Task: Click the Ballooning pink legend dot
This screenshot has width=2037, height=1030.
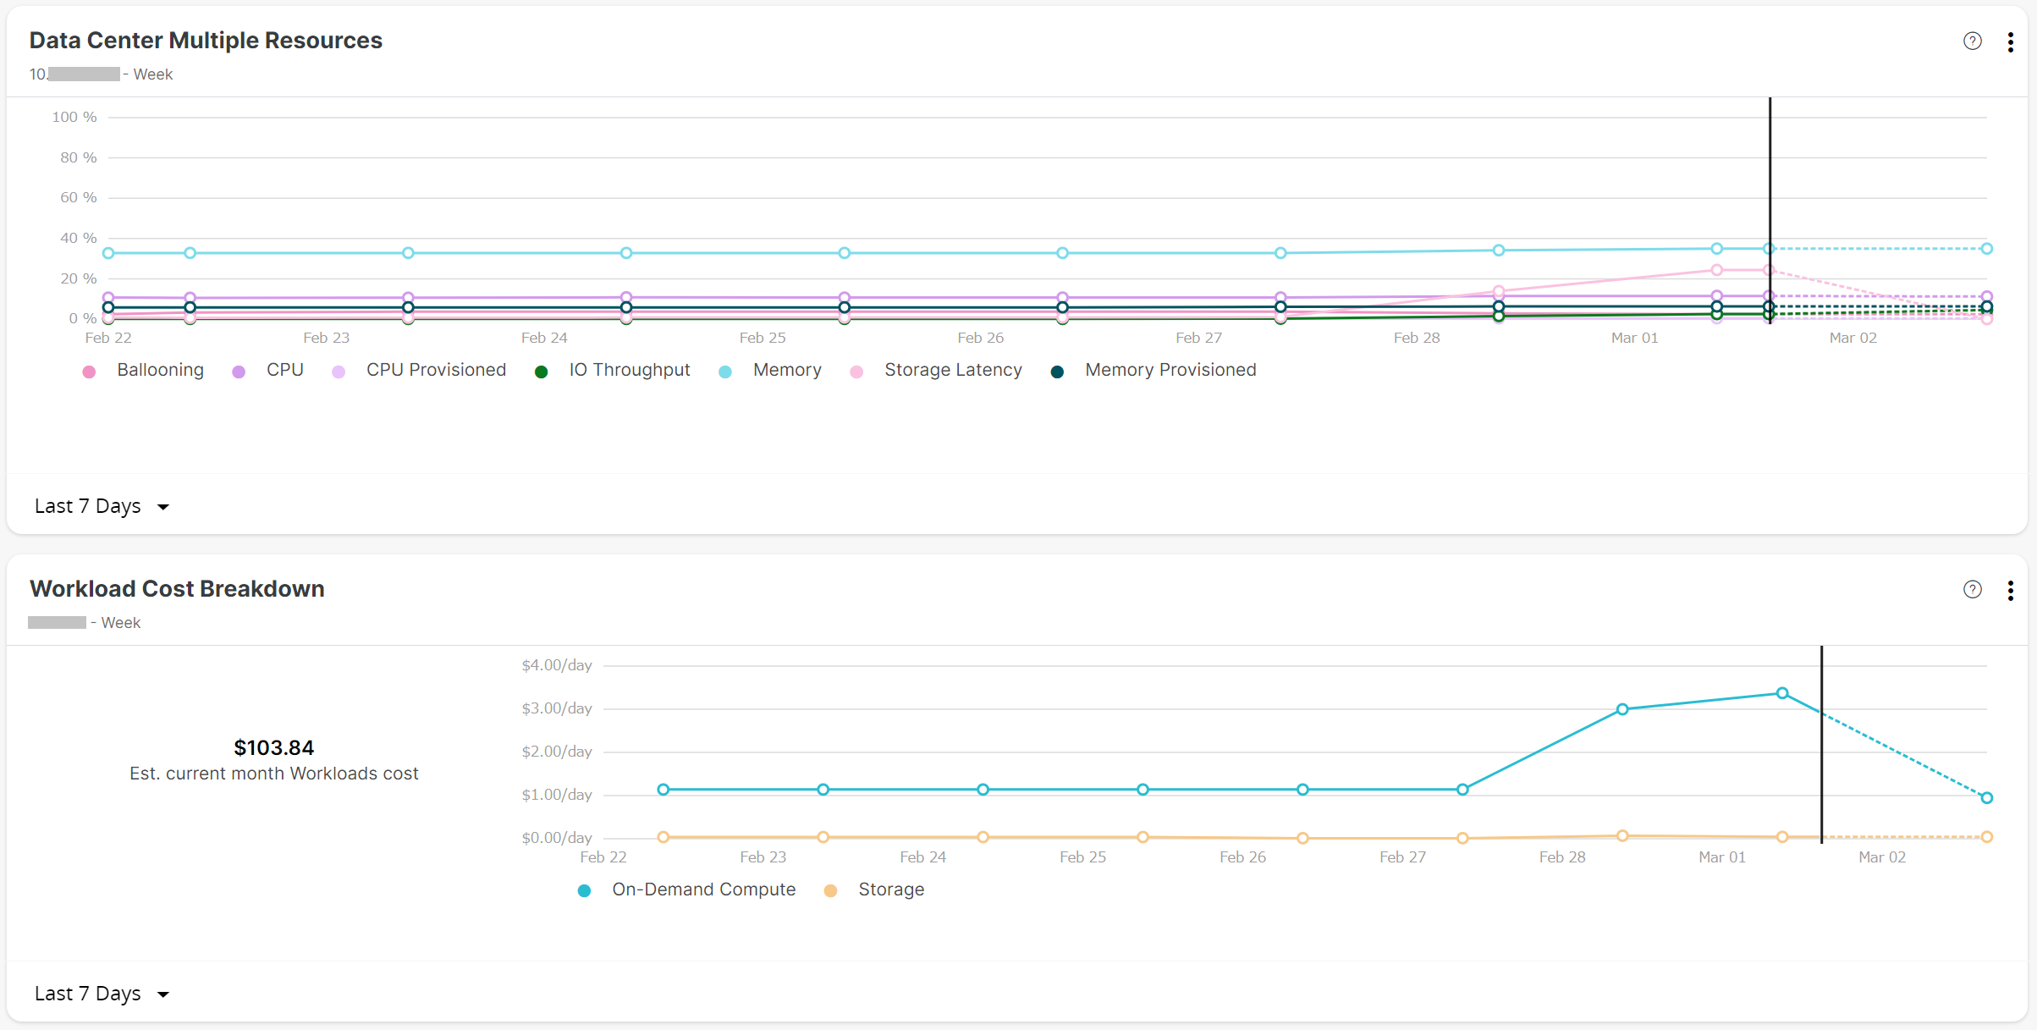Action: point(89,372)
